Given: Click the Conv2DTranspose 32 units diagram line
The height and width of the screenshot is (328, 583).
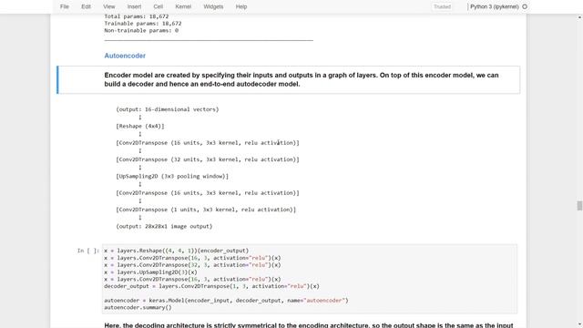Looking at the screenshot, I should (x=208, y=159).
